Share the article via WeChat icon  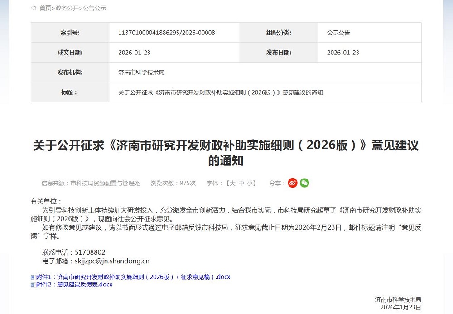304,183
